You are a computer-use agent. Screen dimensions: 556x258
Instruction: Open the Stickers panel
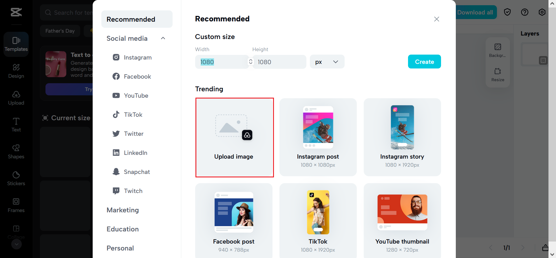pyautogui.click(x=16, y=178)
